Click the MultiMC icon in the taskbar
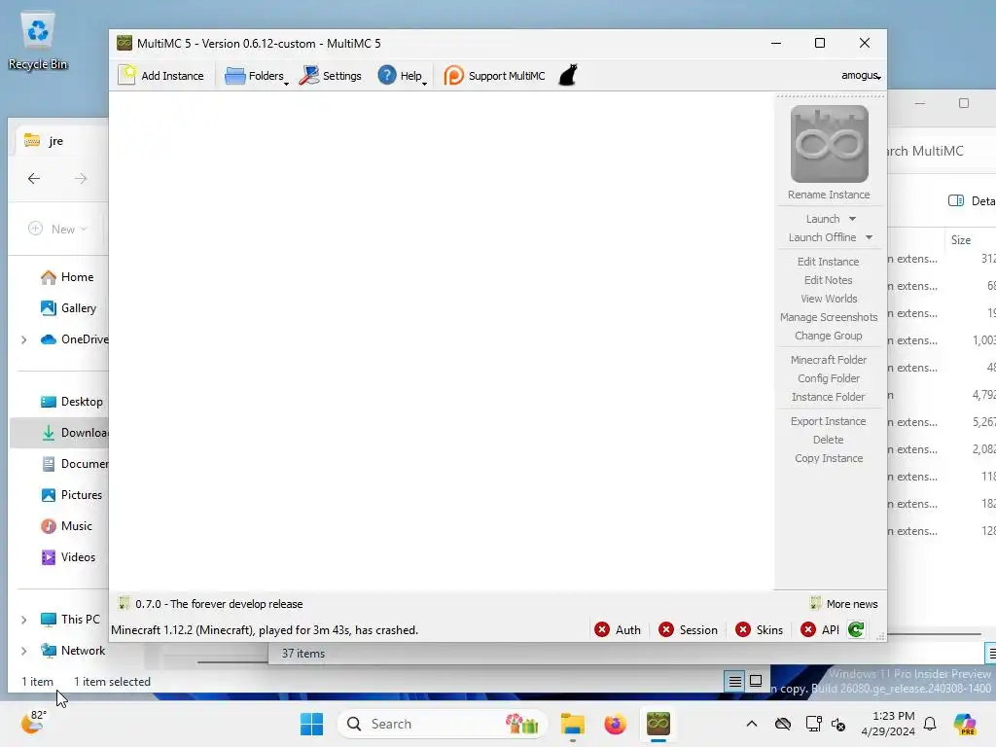This screenshot has width=996, height=747. (x=658, y=724)
